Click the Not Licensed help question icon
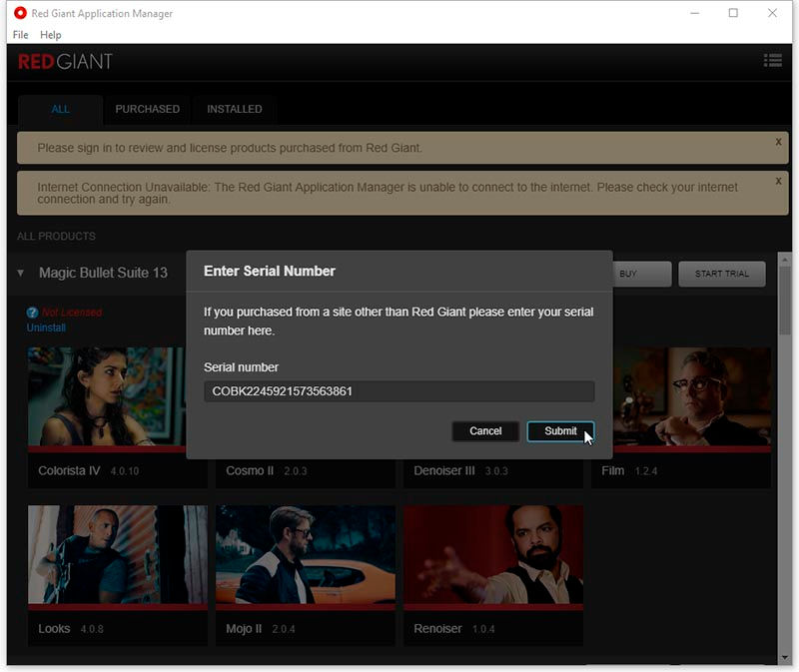This screenshot has height=672, width=799. click(x=32, y=313)
